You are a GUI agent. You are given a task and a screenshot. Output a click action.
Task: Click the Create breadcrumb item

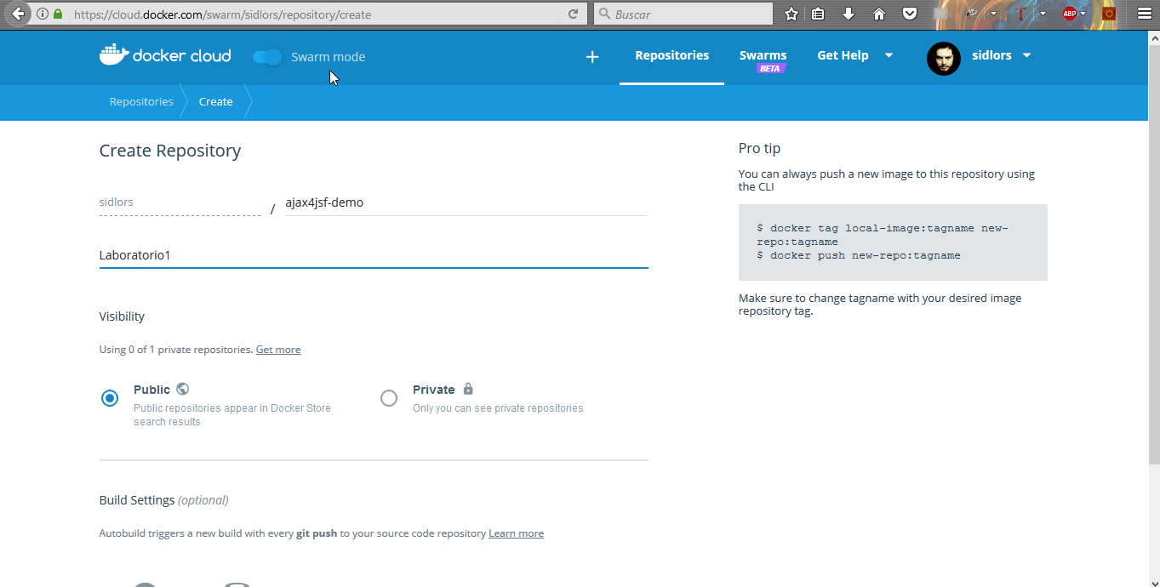pyautogui.click(x=215, y=102)
